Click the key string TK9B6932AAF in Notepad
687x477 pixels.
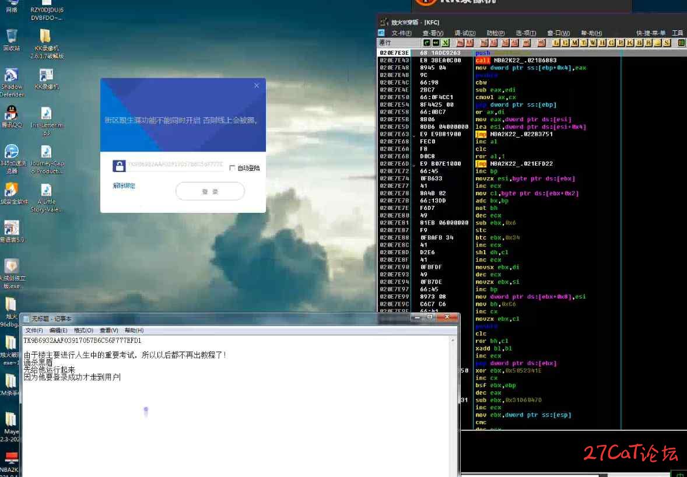[x=82, y=341]
